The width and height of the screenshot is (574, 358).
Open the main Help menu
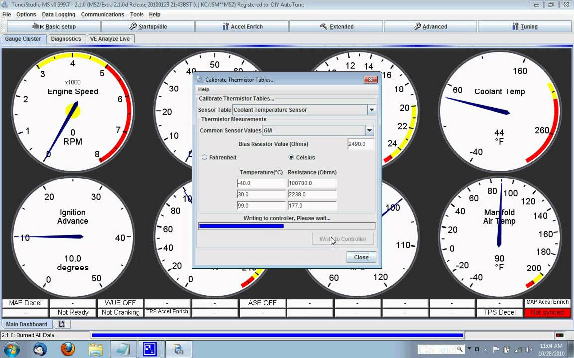tap(155, 14)
